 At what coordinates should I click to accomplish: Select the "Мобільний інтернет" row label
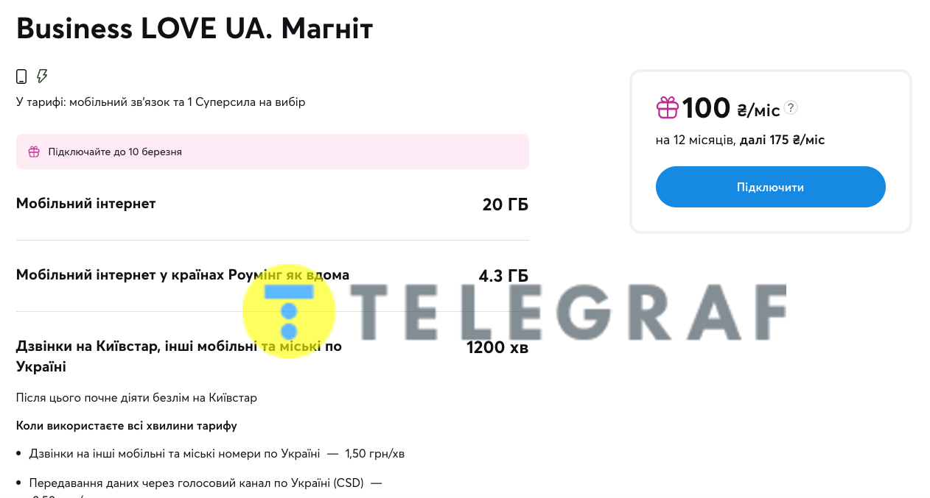[x=85, y=203]
